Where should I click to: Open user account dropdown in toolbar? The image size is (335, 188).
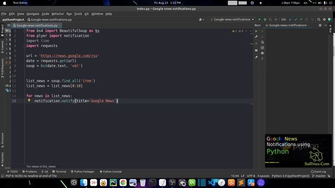tap(201, 19)
